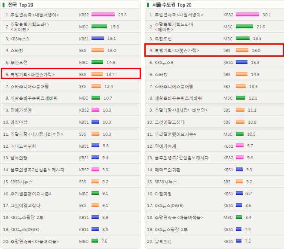The width and height of the screenshot is (284, 249).
Task: Select the rating value 19.8
Action: coord(115,27)
